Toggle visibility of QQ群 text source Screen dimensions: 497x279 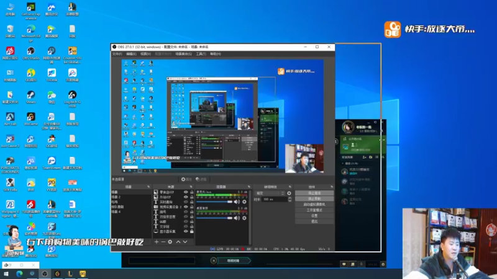pyautogui.click(x=186, y=221)
